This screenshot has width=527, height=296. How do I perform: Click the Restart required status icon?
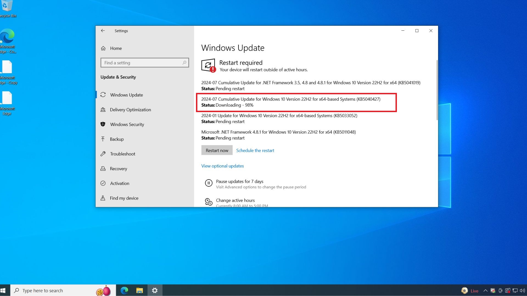pyautogui.click(x=208, y=66)
